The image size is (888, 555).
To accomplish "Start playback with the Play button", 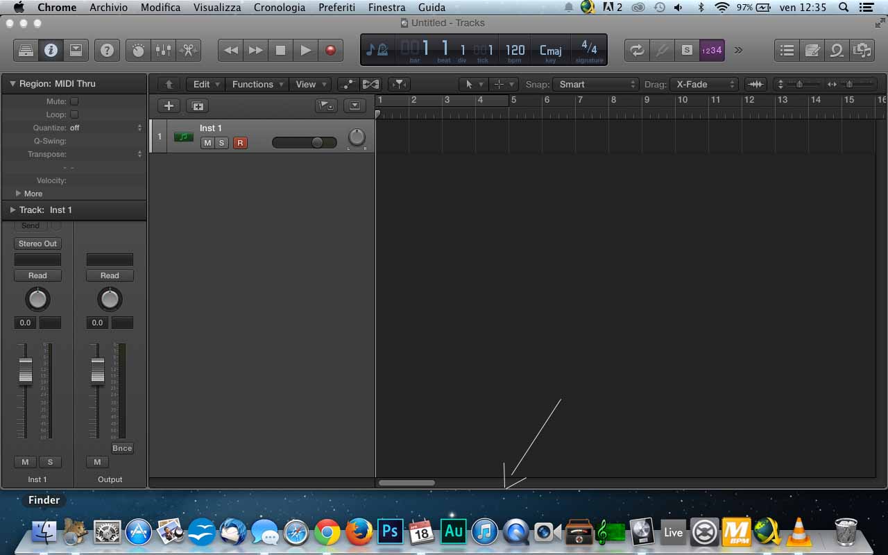I will 306,50.
